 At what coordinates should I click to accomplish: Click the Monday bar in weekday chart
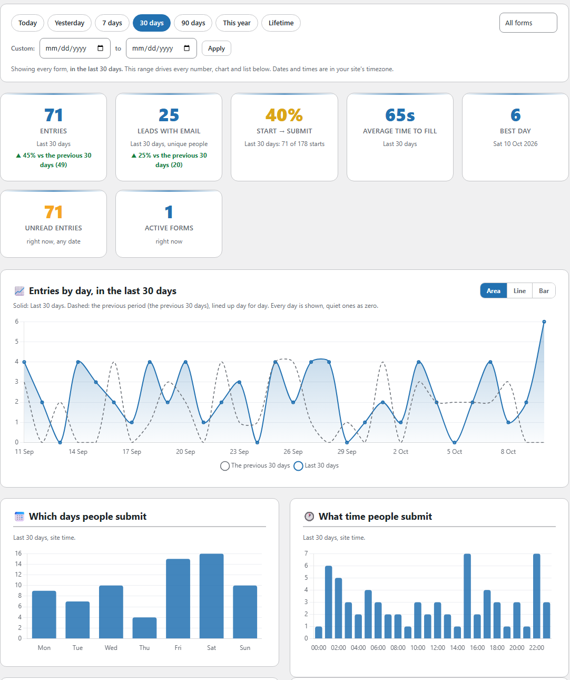44,615
